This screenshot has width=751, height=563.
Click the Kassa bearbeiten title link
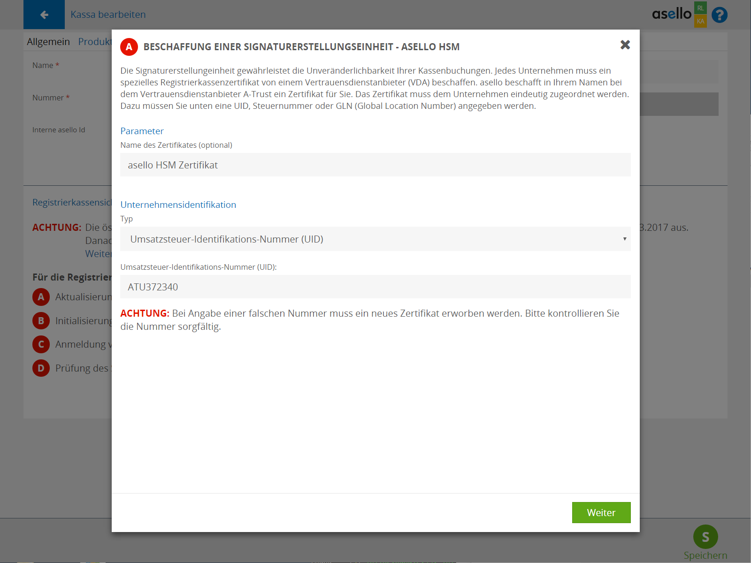click(x=108, y=15)
